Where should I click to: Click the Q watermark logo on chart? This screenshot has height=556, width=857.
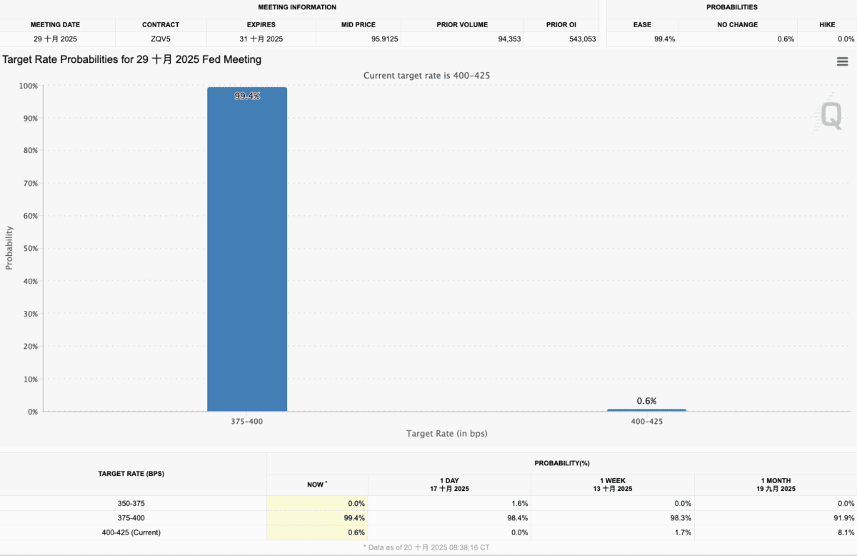click(x=831, y=115)
